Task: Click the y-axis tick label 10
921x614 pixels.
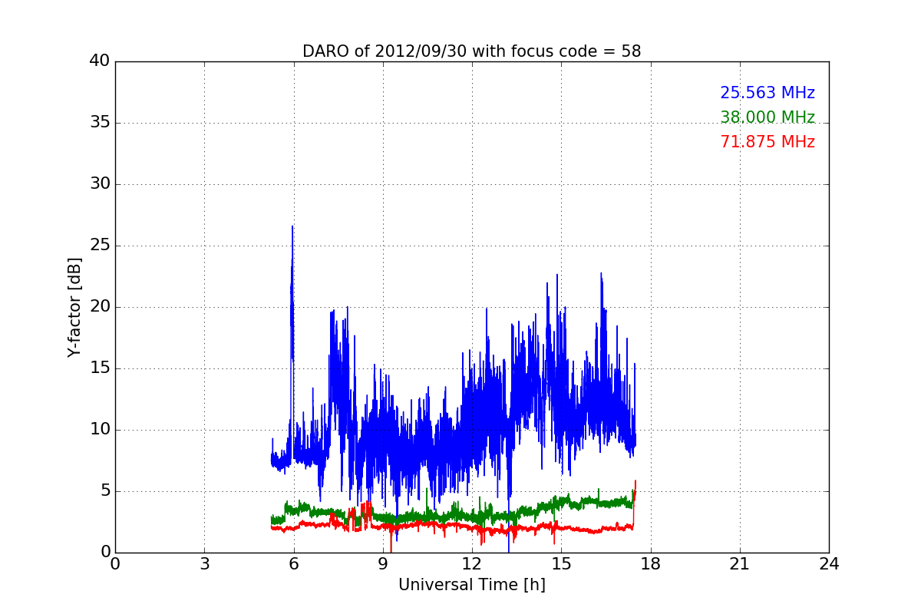Action: pos(100,430)
